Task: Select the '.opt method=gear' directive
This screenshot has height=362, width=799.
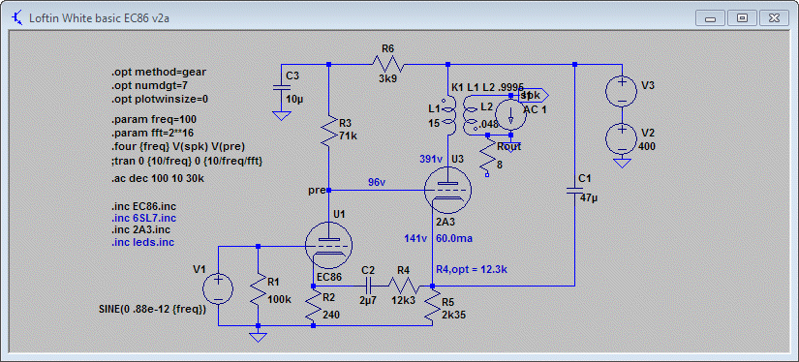Action: (x=159, y=72)
